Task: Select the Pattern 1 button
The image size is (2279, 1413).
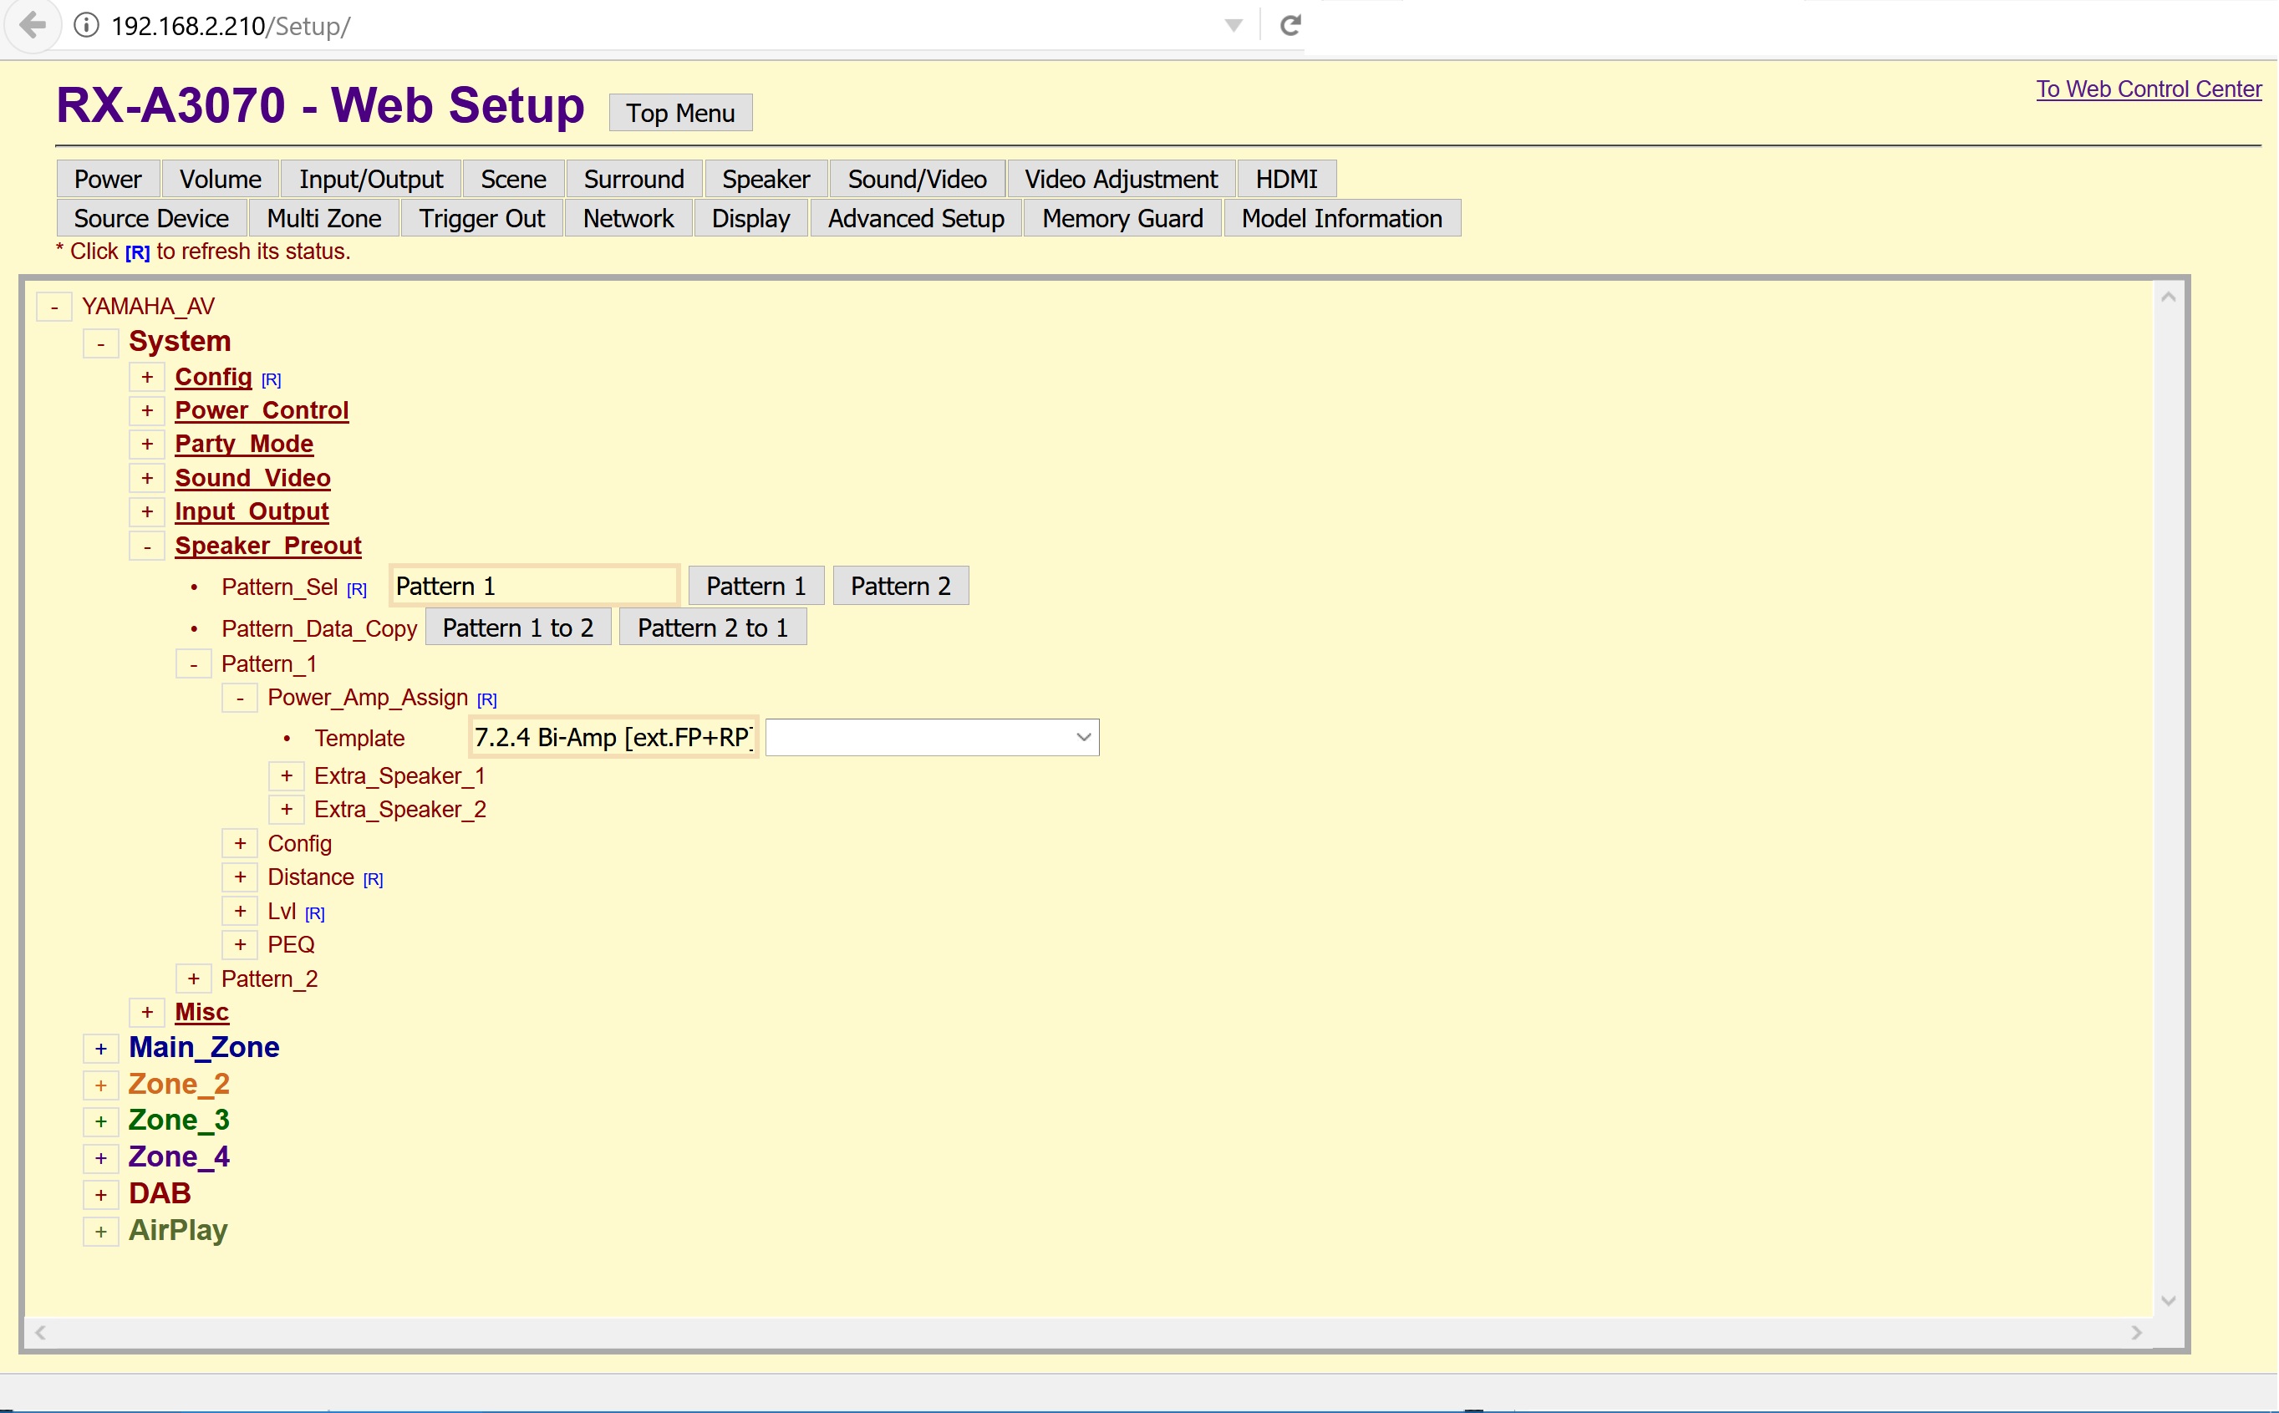Action: click(x=756, y=586)
